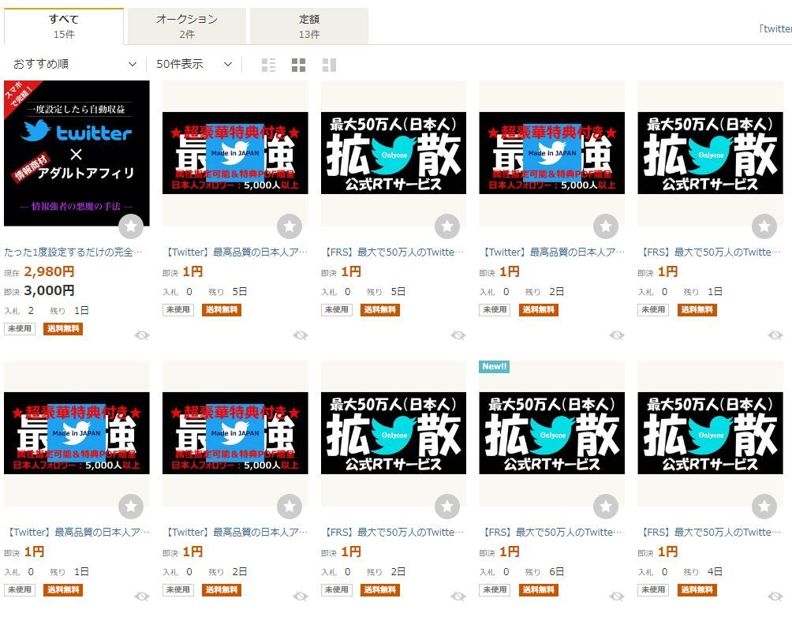Screen dimensions: 792x617
Task: Select the four-square grid view icon
Action: (x=298, y=65)
